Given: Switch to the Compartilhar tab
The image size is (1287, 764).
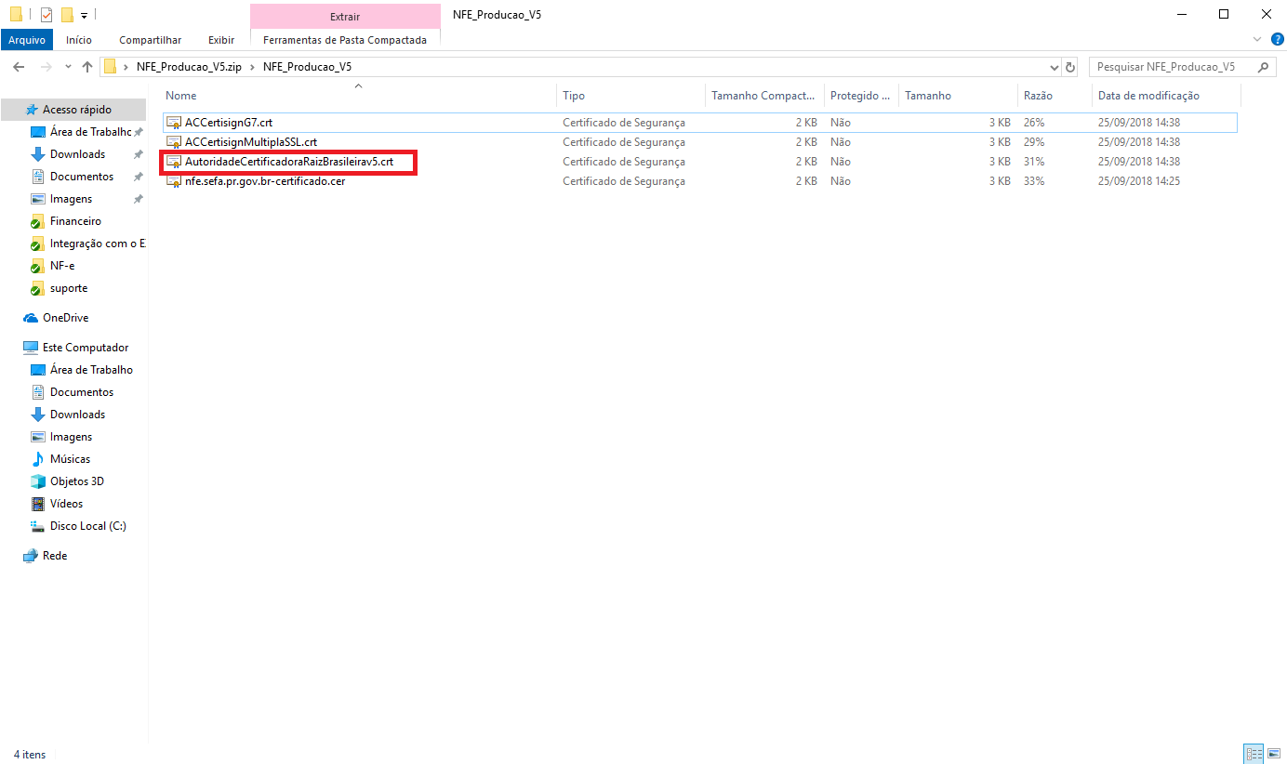Looking at the screenshot, I should 150,40.
